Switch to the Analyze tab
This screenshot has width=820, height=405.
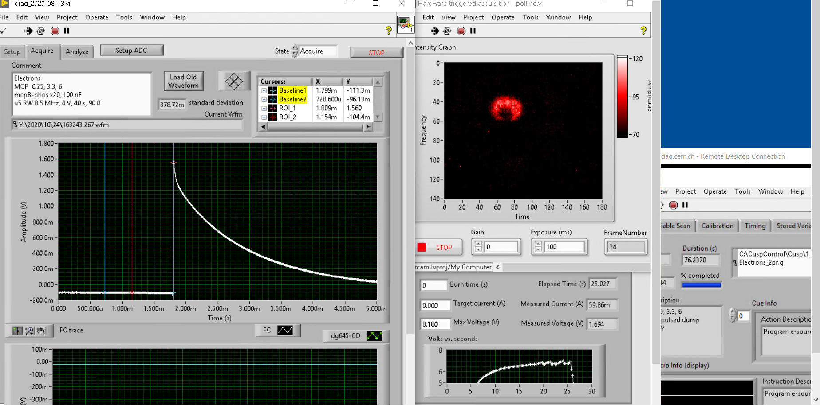coord(77,51)
